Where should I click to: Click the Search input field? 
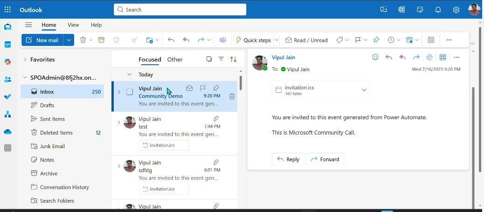pos(180,10)
